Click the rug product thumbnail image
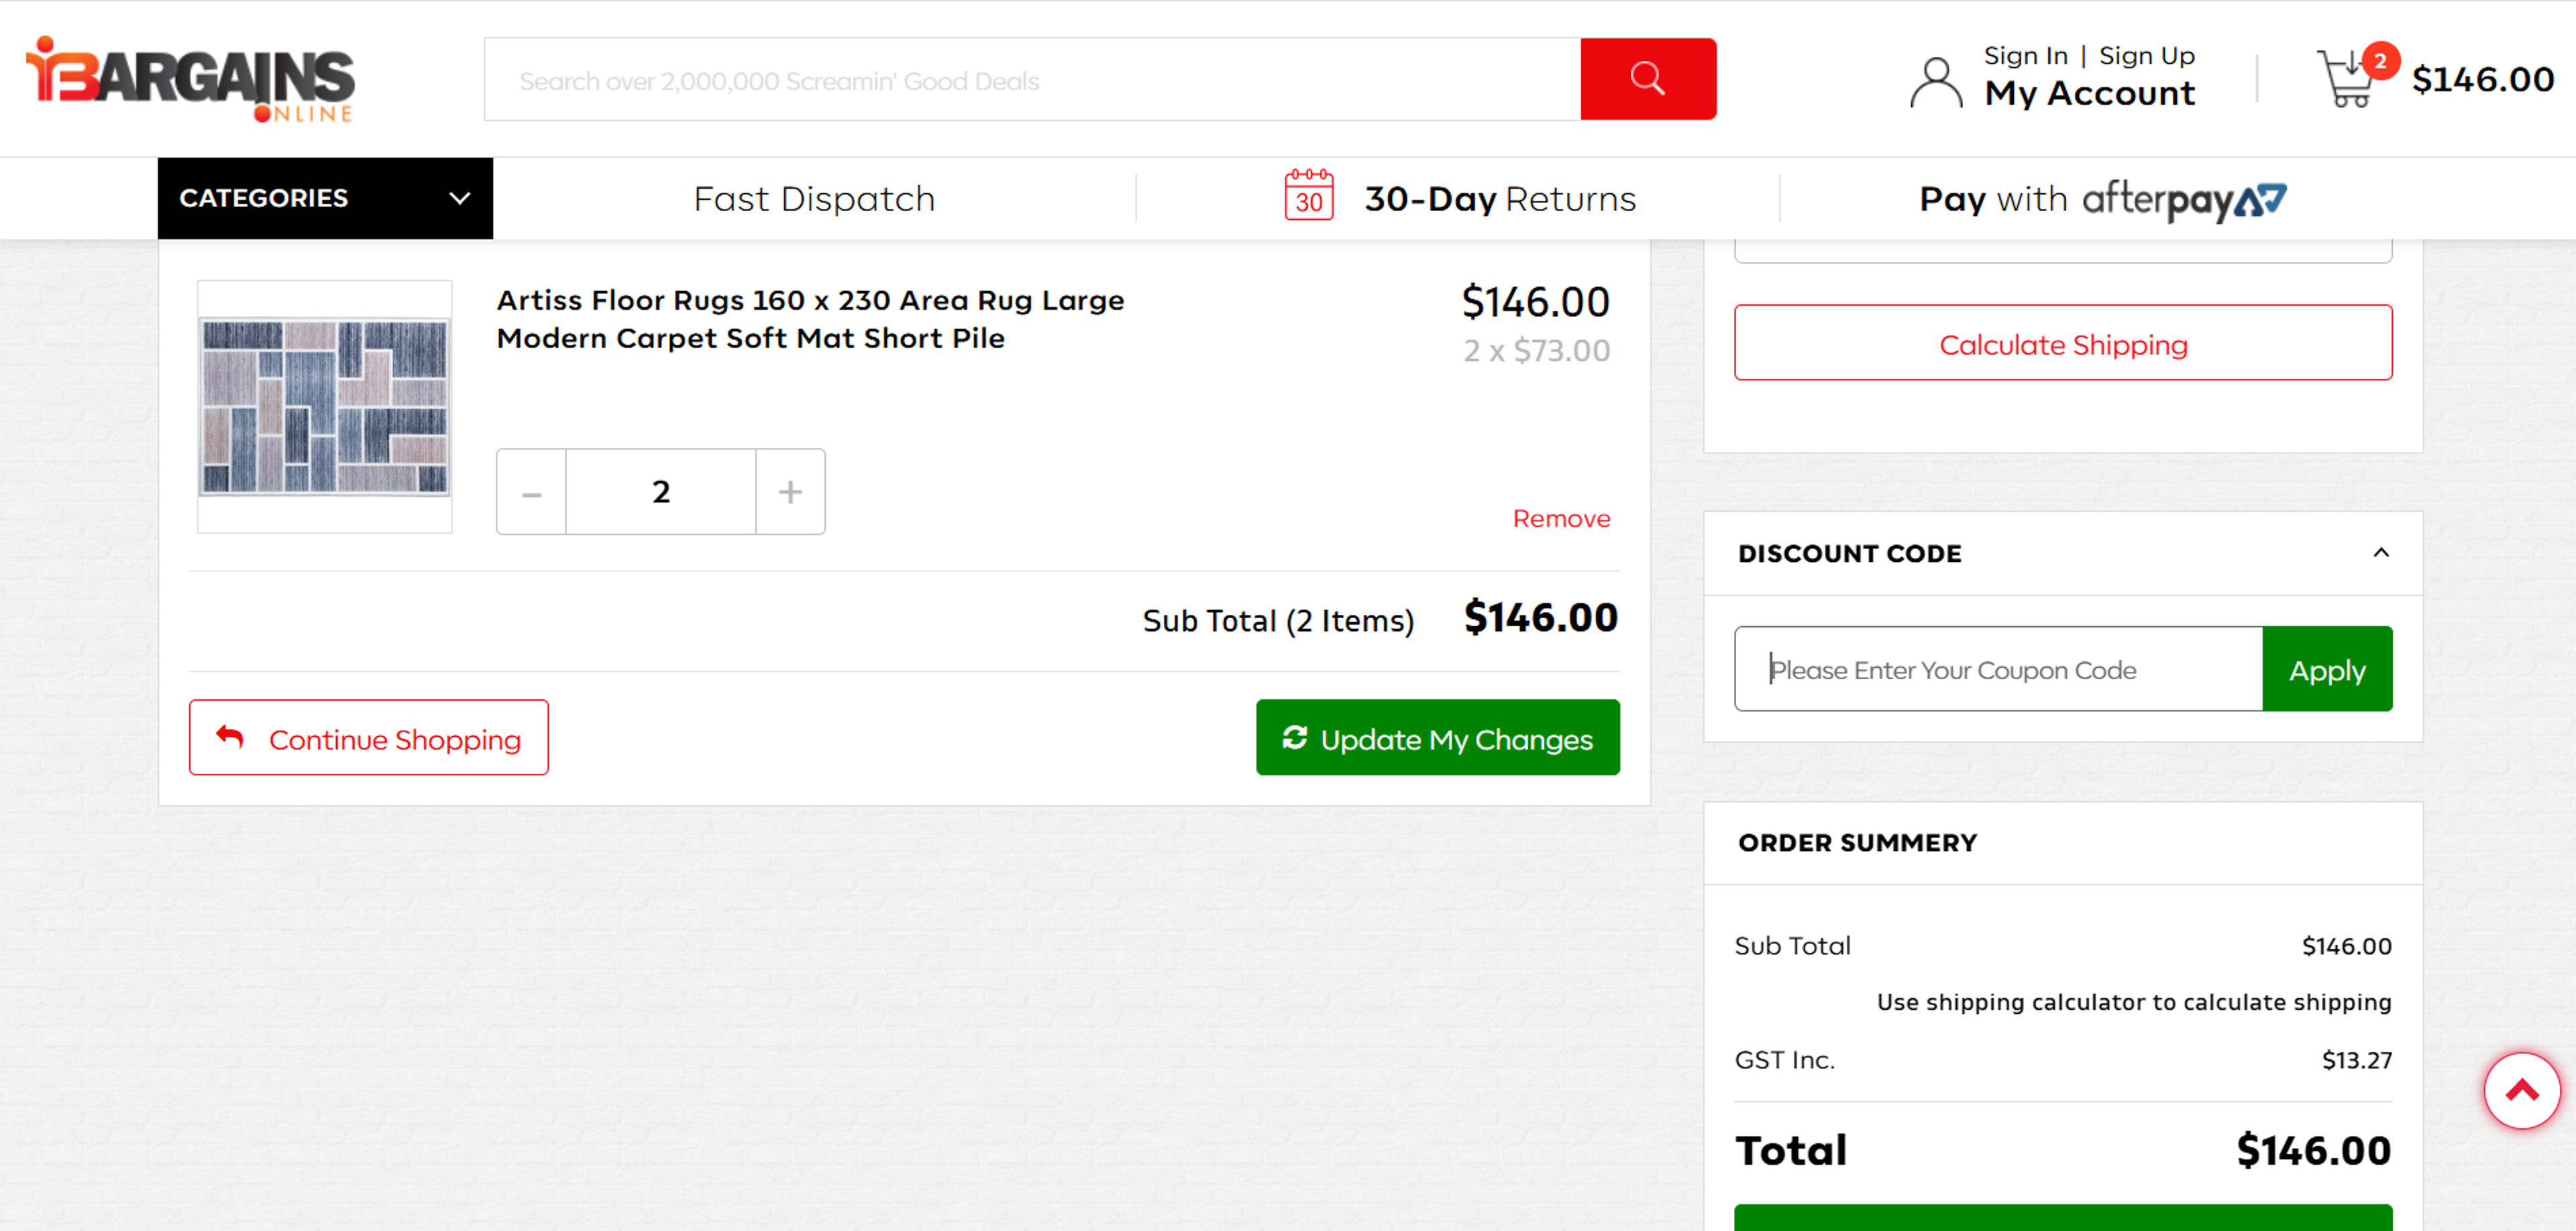The image size is (2576, 1231). (x=325, y=406)
